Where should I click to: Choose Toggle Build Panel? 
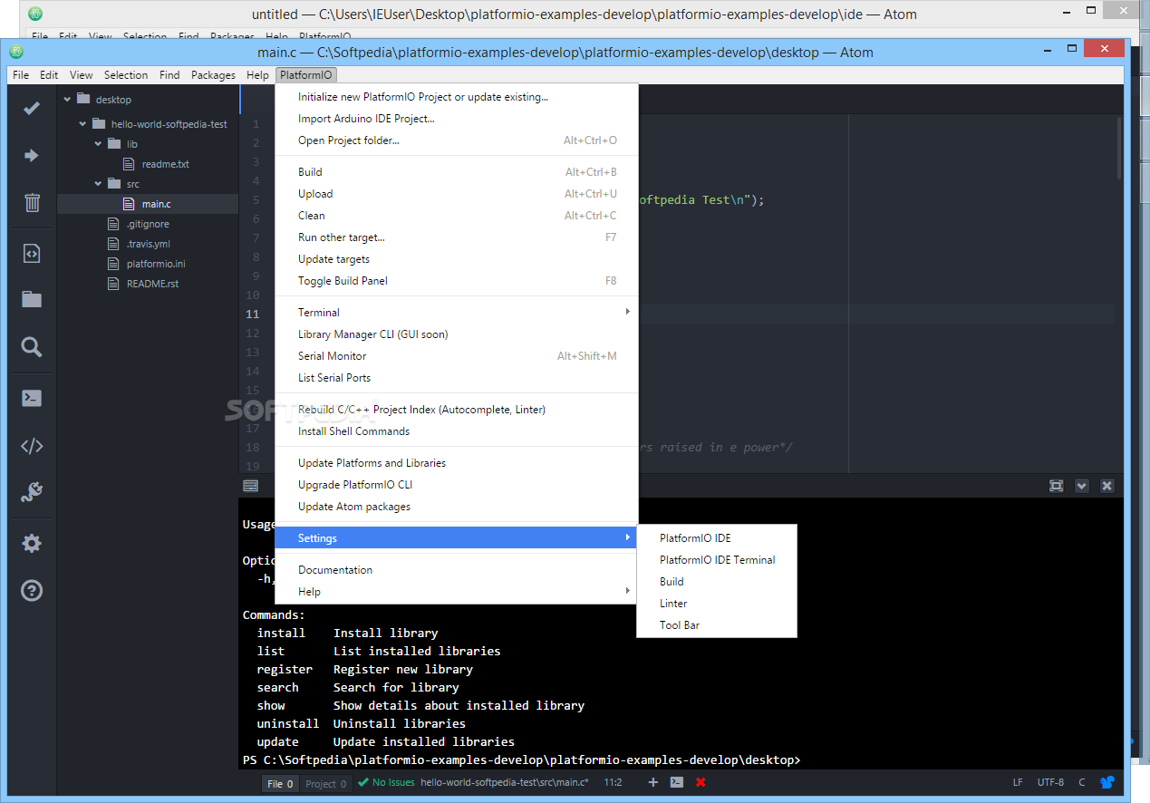[457, 280]
